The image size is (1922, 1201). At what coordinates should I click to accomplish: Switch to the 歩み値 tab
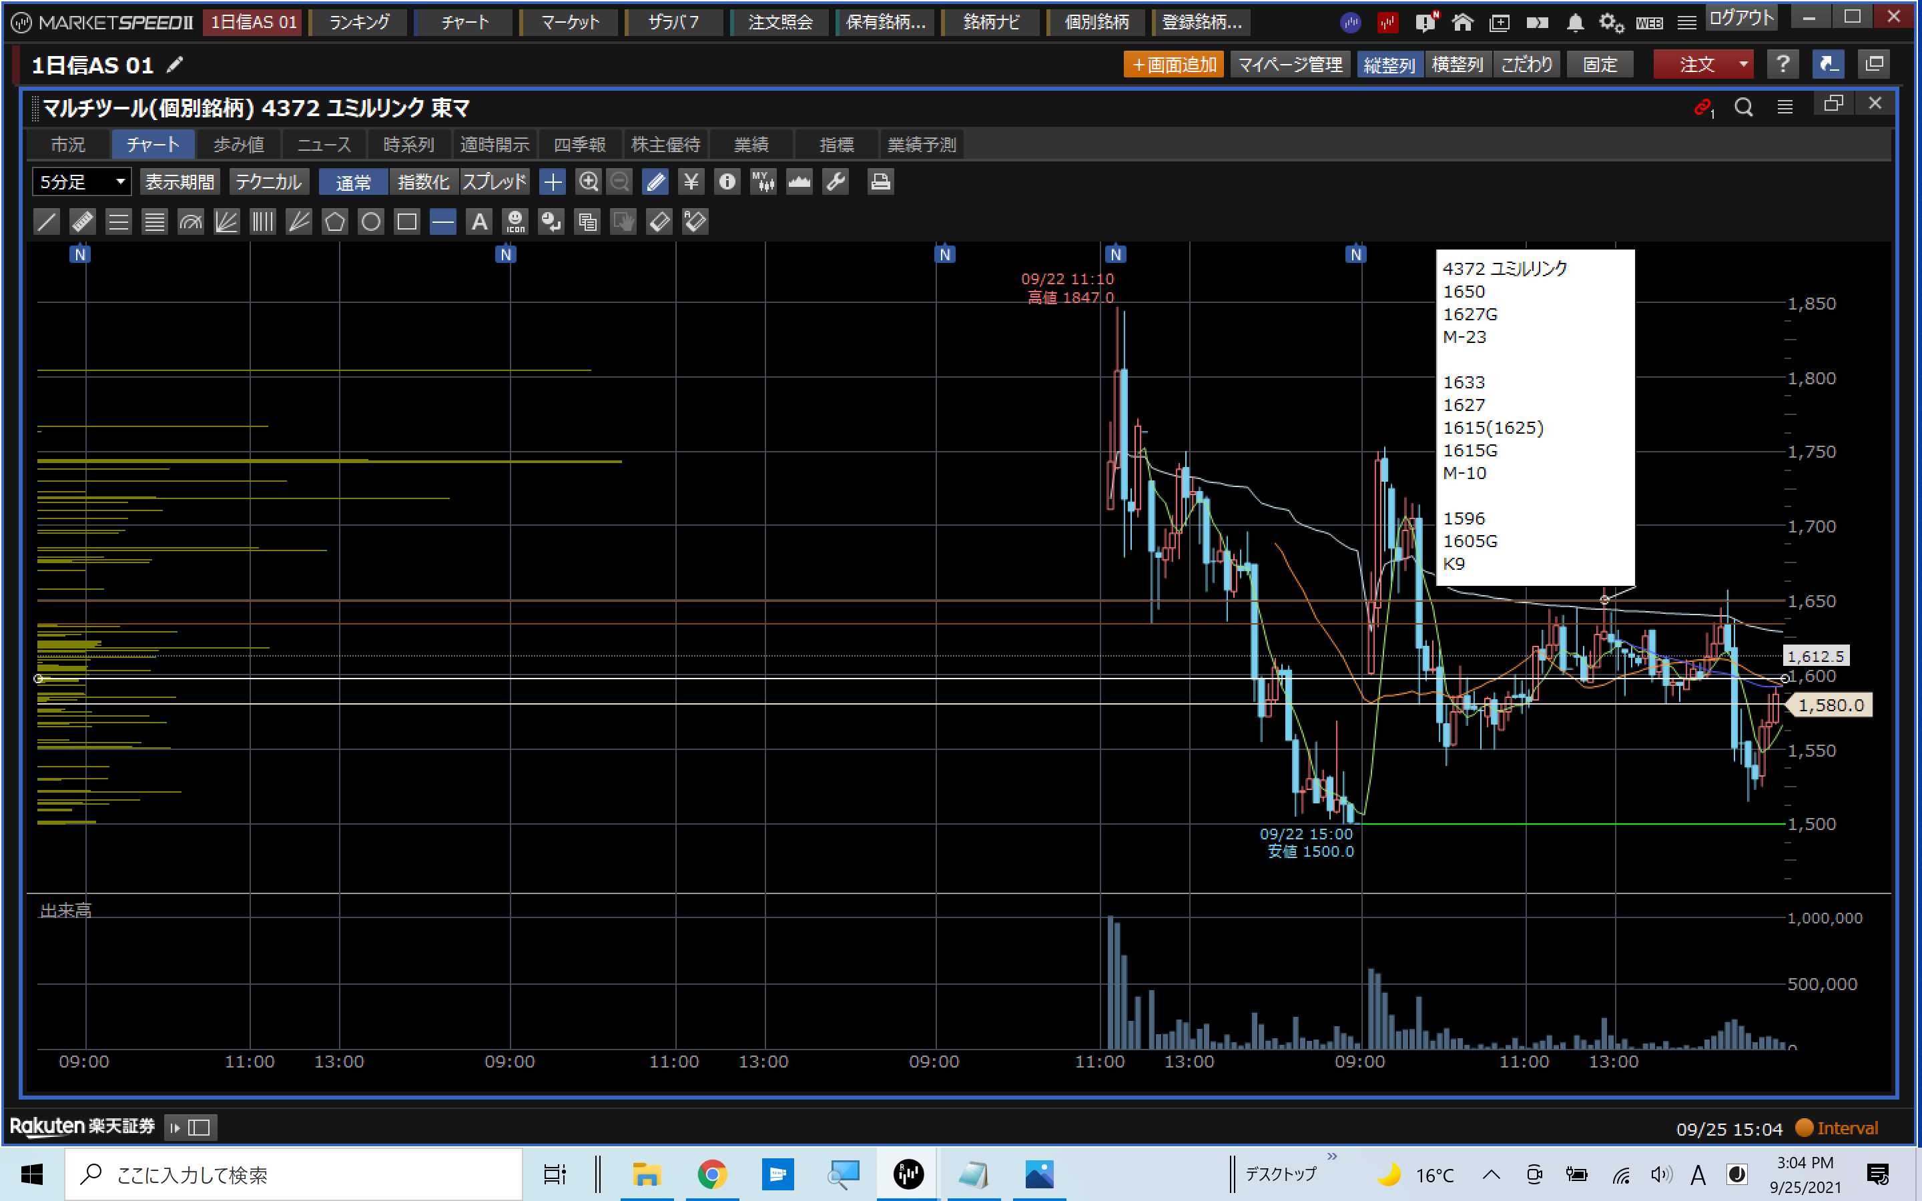click(238, 145)
